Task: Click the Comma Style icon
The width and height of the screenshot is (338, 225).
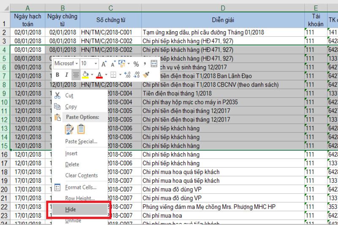Action: click(x=145, y=64)
